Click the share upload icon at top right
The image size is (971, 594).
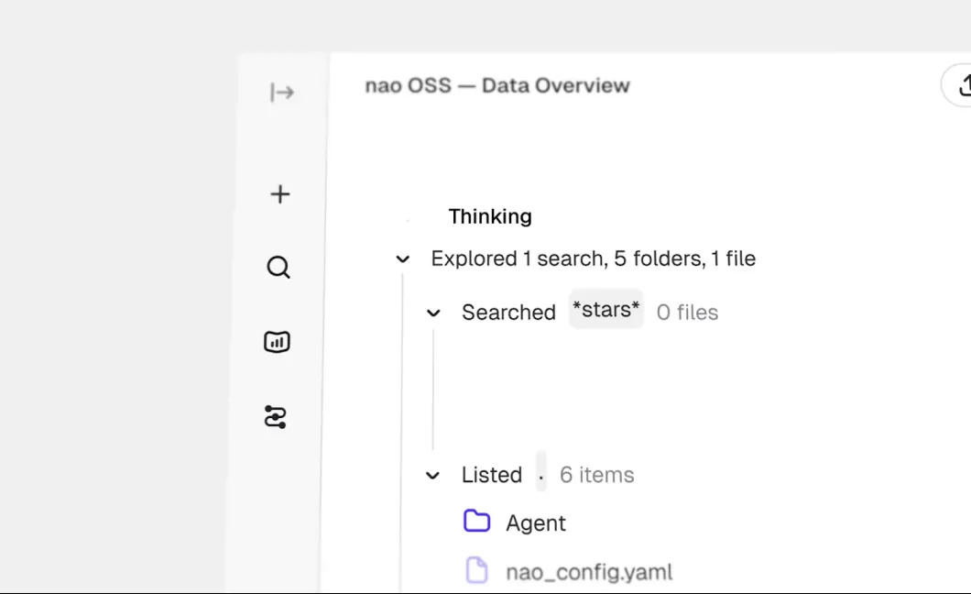(x=964, y=85)
